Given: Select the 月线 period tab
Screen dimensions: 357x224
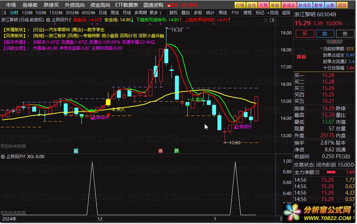Looking at the screenshot, I should [126, 12].
